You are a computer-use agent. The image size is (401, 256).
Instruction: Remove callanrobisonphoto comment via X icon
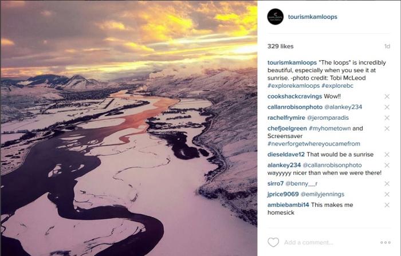click(x=387, y=107)
